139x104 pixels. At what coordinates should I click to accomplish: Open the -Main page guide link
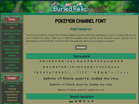pyautogui.click(x=12, y=89)
